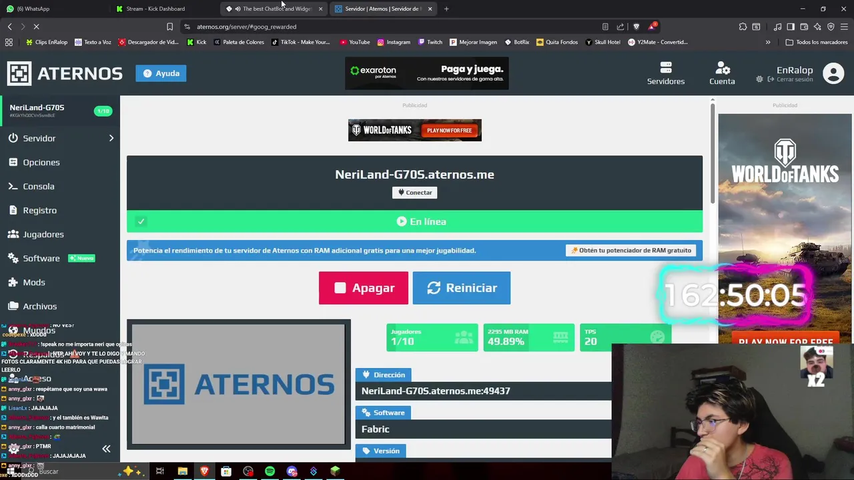Expand the Servidor submenu chevron

pyautogui.click(x=111, y=138)
